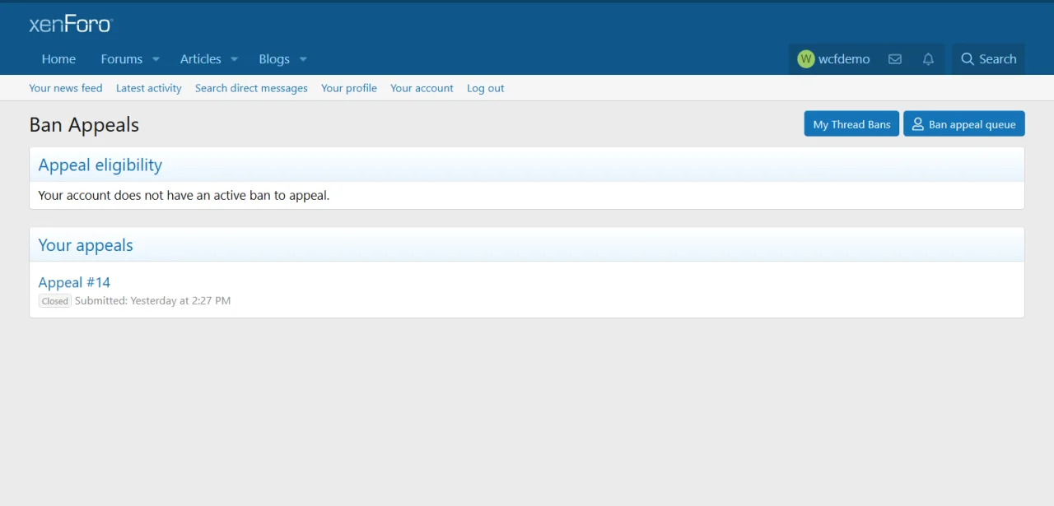Click the Ban Appeals page title
This screenshot has height=506, width=1054.
point(84,125)
